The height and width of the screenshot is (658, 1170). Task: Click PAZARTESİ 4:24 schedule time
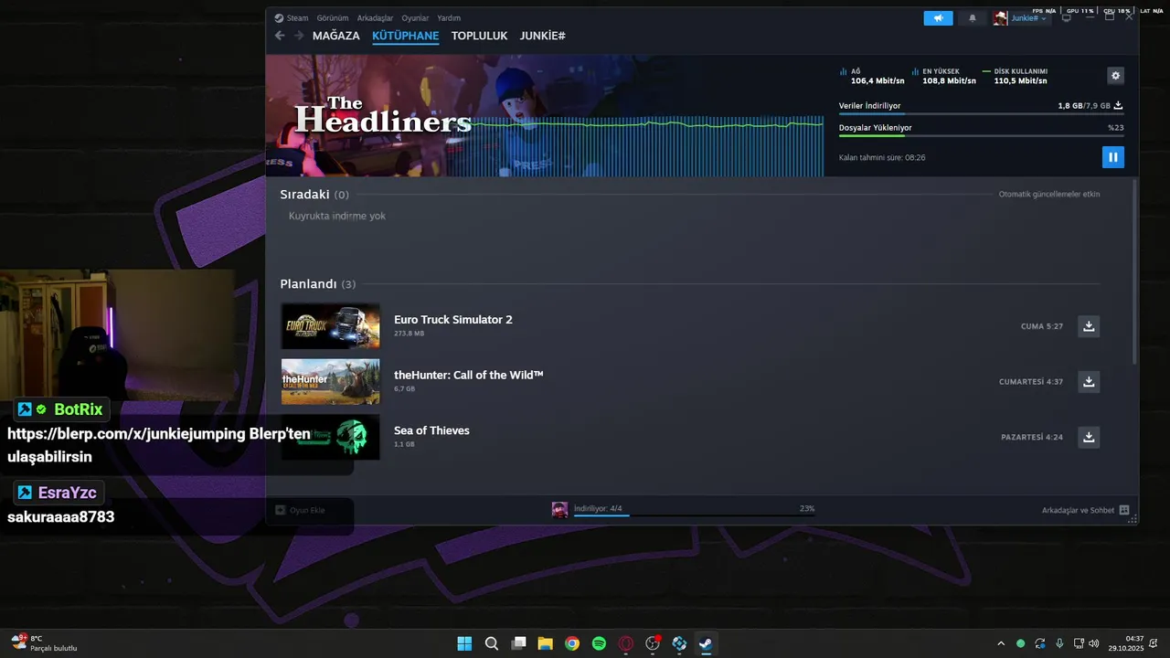point(1032,438)
